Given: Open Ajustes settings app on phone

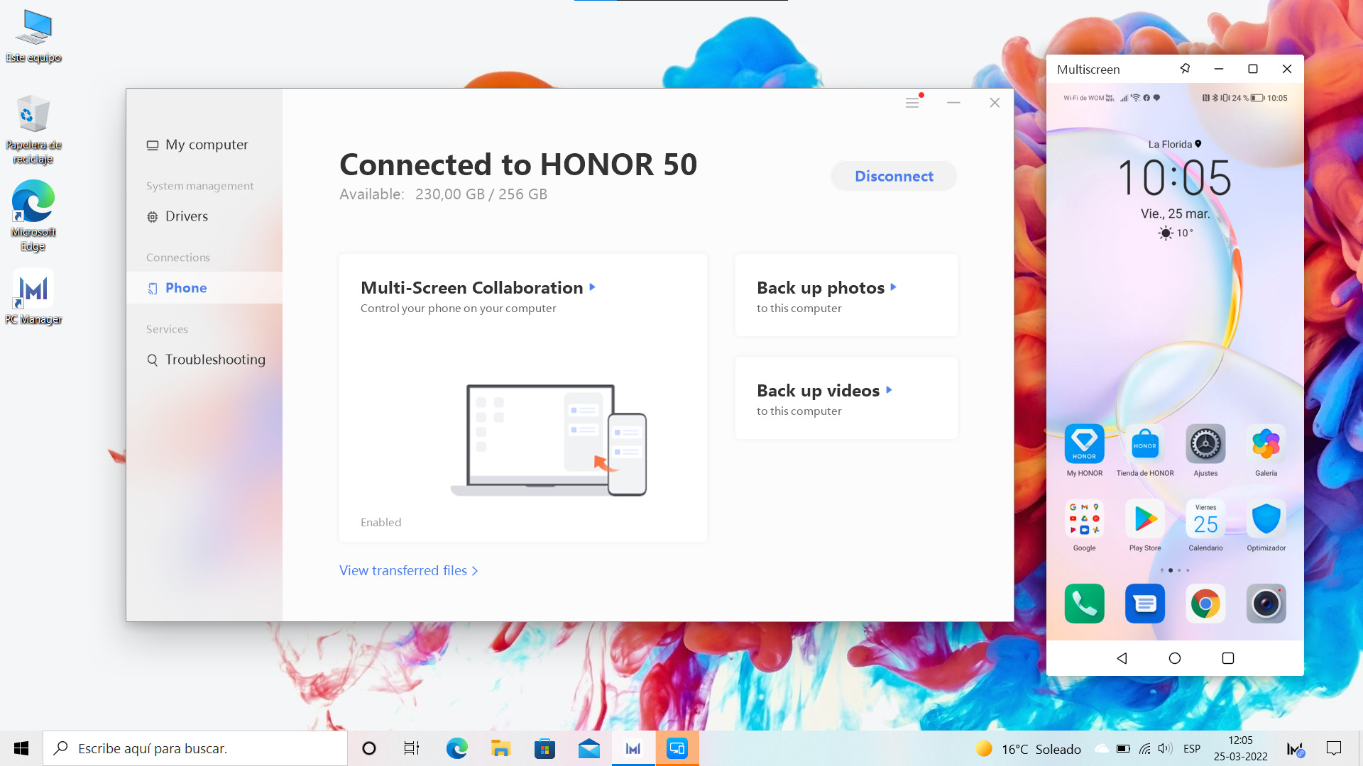Looking at the screenshot, I should click(x=1205, y=444).
